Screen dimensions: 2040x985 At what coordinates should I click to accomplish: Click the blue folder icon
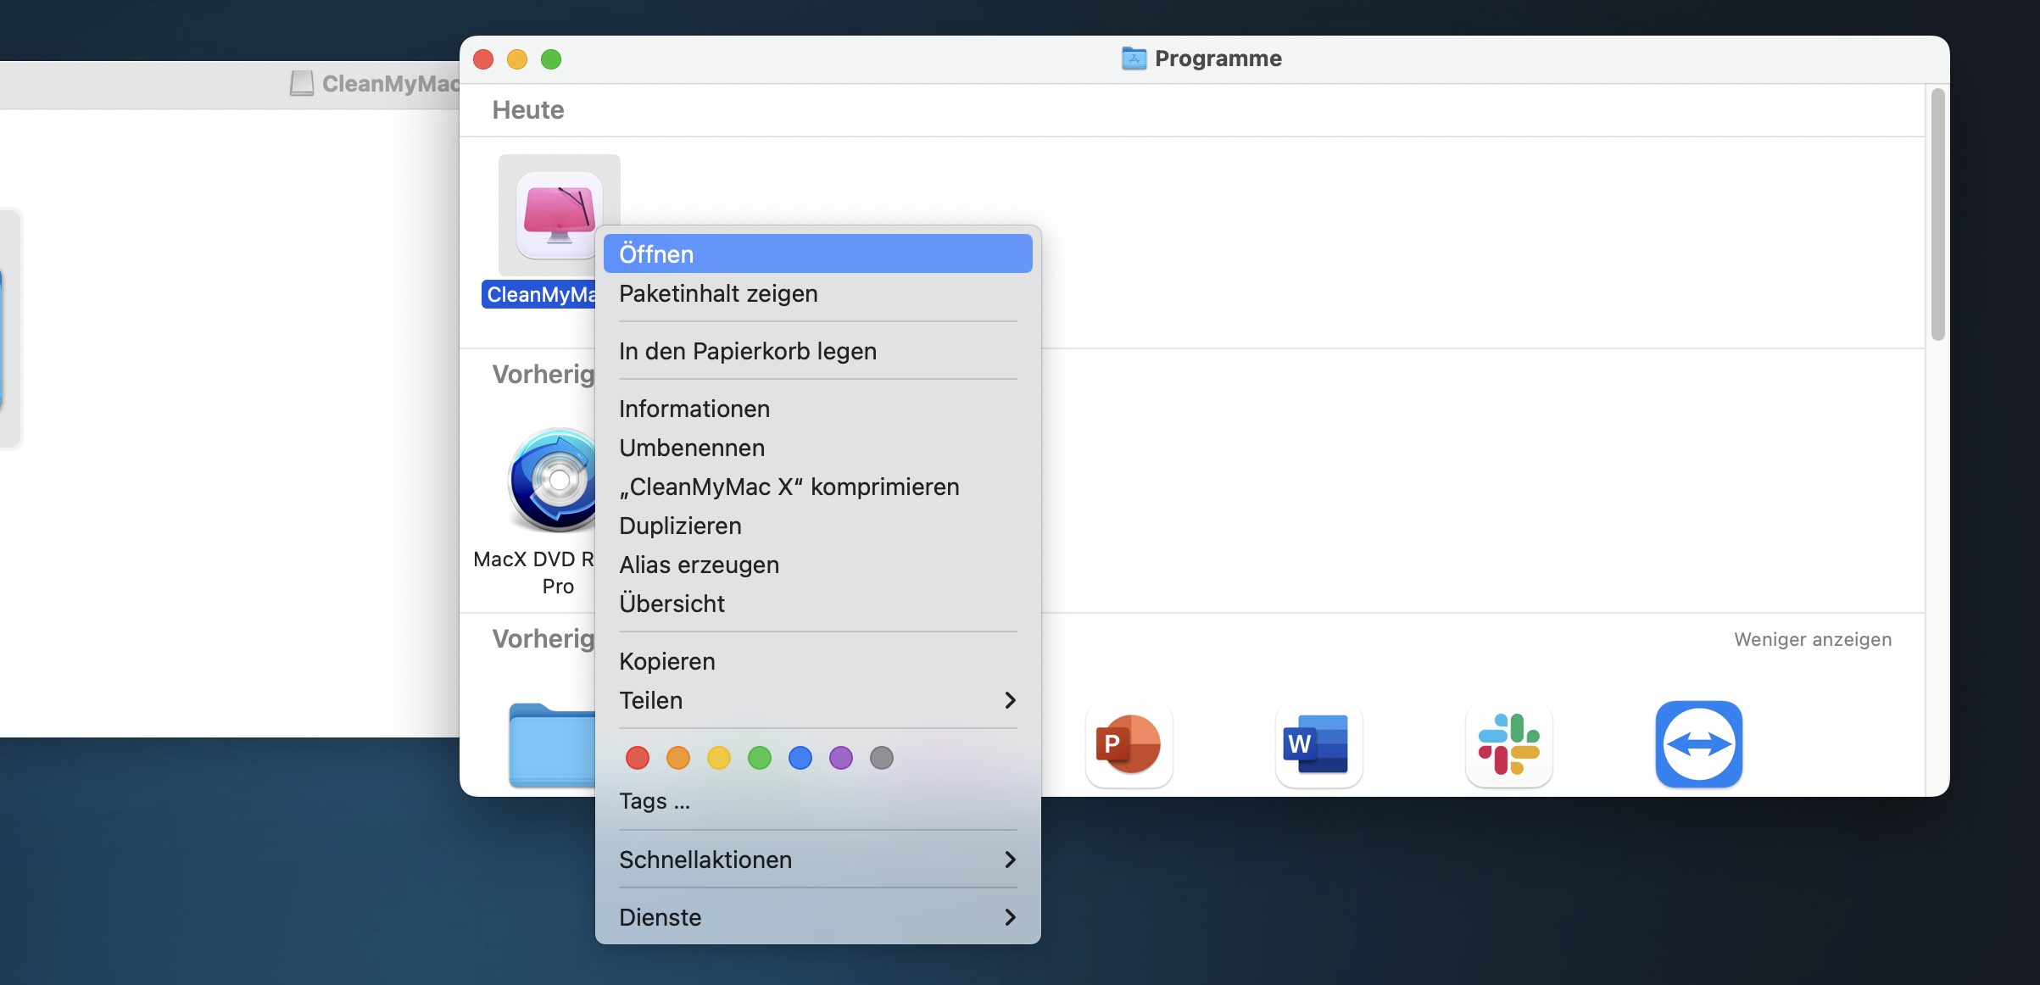(x=551, y=744)
